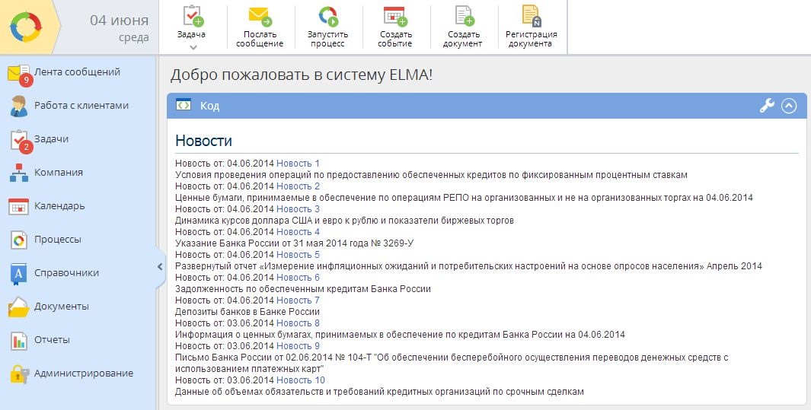The height and width of the screenshot is (410, 811).
Task: Select the Календарь menu label
Action: (59, 206)
